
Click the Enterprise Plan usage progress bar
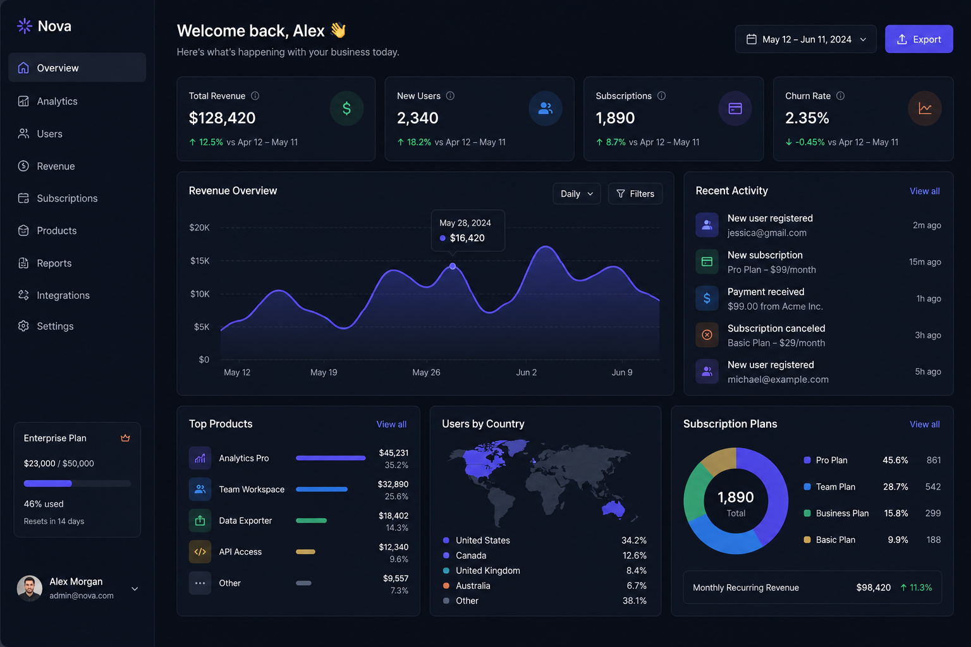point(77,483)
